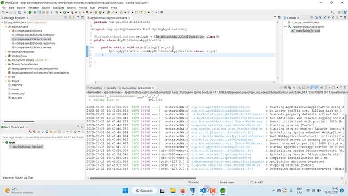
Task: Click the weather widget in taskbar
Action: click(19, 191)
